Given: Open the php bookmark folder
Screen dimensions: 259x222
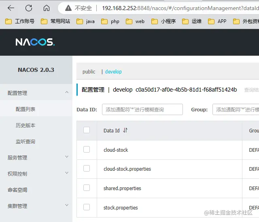Looking at the screenshot, I should [x=110, y=21].
